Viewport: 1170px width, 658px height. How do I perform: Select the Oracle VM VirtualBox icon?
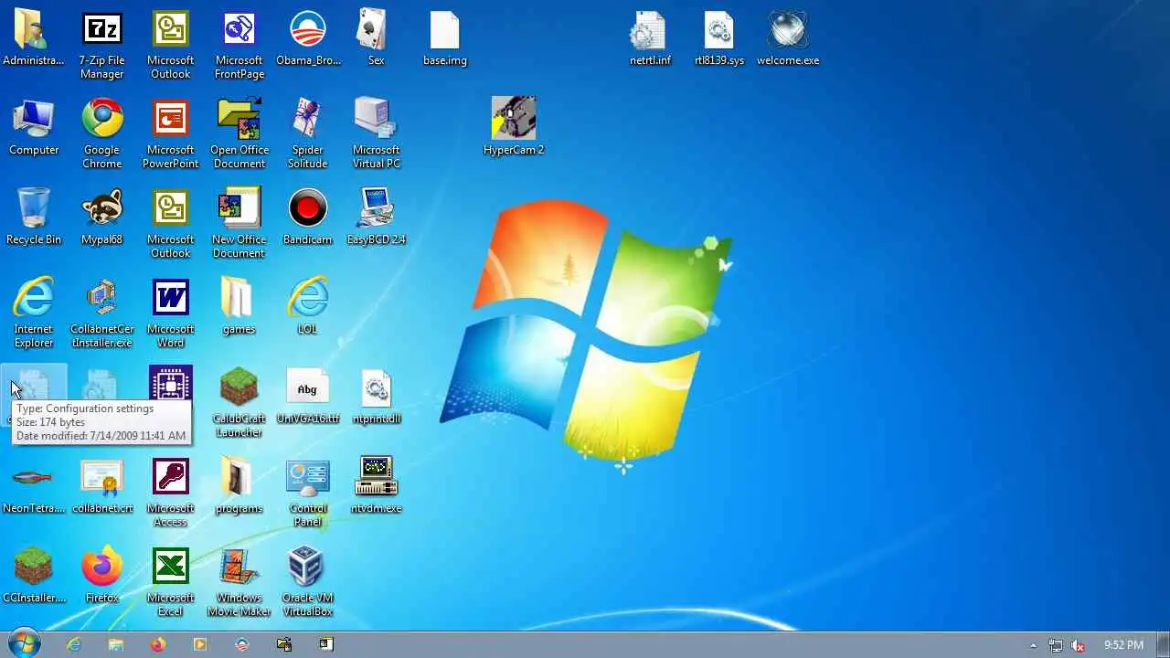click(307, 582)
